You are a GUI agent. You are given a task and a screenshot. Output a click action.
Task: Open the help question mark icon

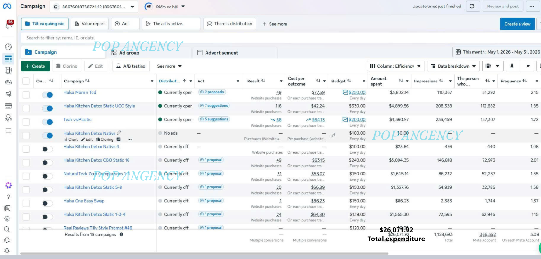[x=8, y=197]
